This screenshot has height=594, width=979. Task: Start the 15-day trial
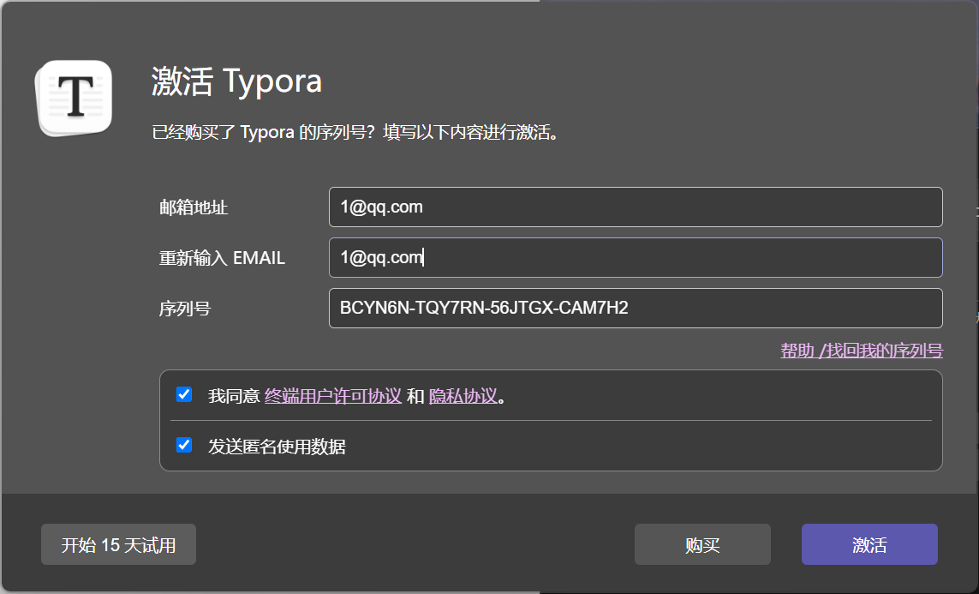(x=118, y=544)
